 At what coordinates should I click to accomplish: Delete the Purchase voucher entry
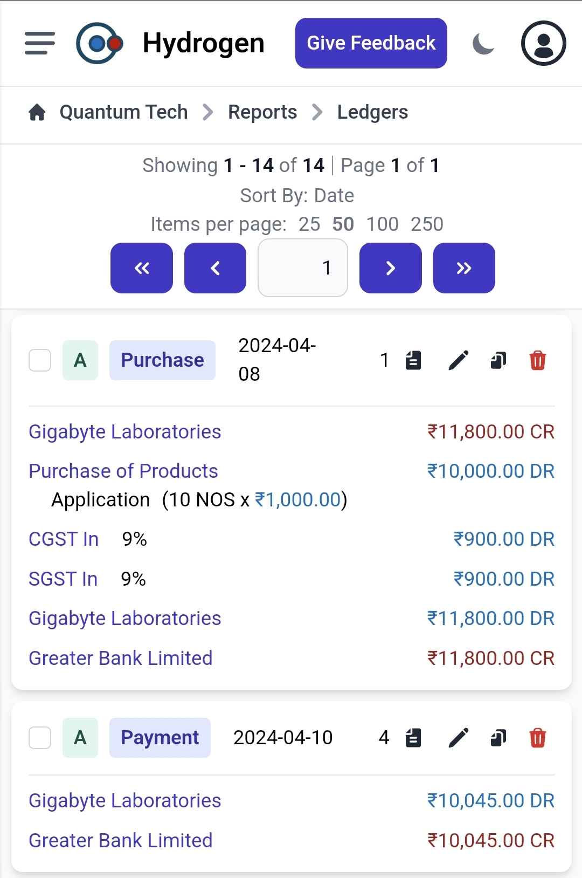click(538, 360)
